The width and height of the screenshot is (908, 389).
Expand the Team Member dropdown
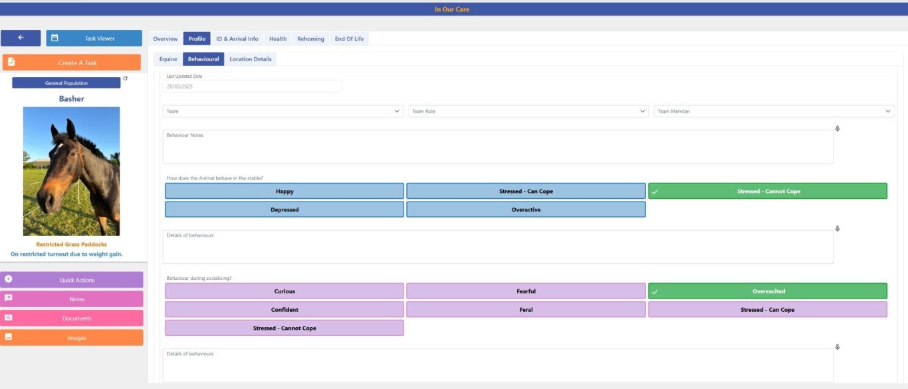(774, 111)
